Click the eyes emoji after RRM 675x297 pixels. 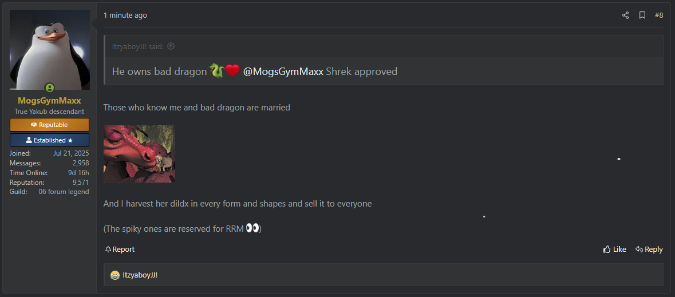tap(252, 228)
